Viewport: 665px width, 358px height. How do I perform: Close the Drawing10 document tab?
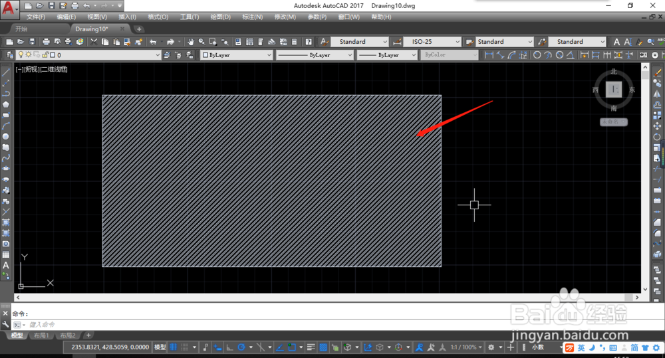tap(122, 29)
